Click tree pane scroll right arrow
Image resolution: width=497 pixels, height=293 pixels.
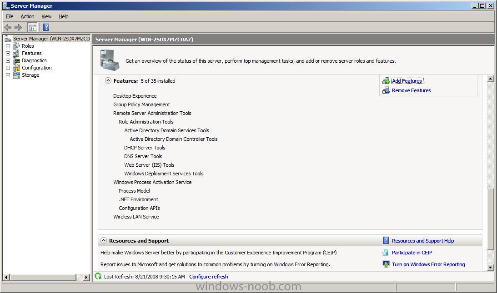click(86, 277)
